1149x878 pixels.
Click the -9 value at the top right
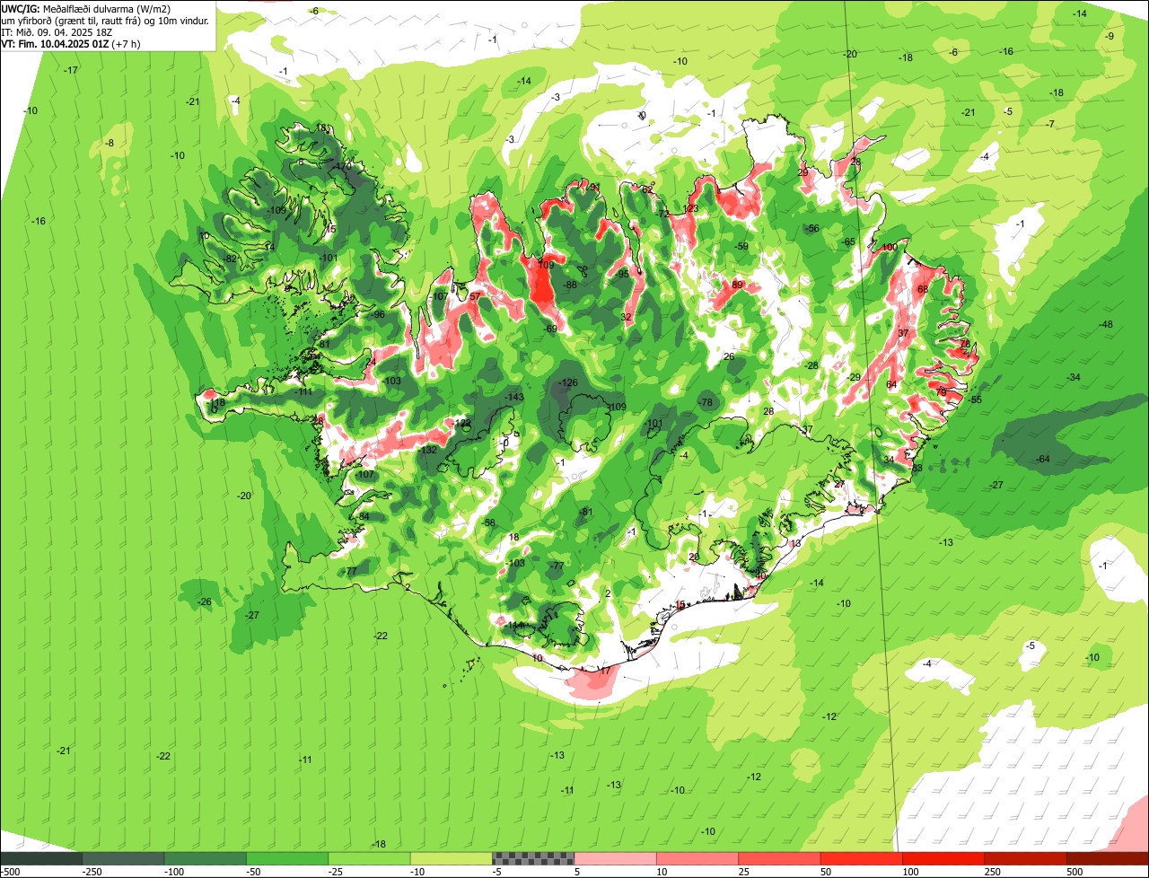pyautogui.click(x=1110, y=36)
